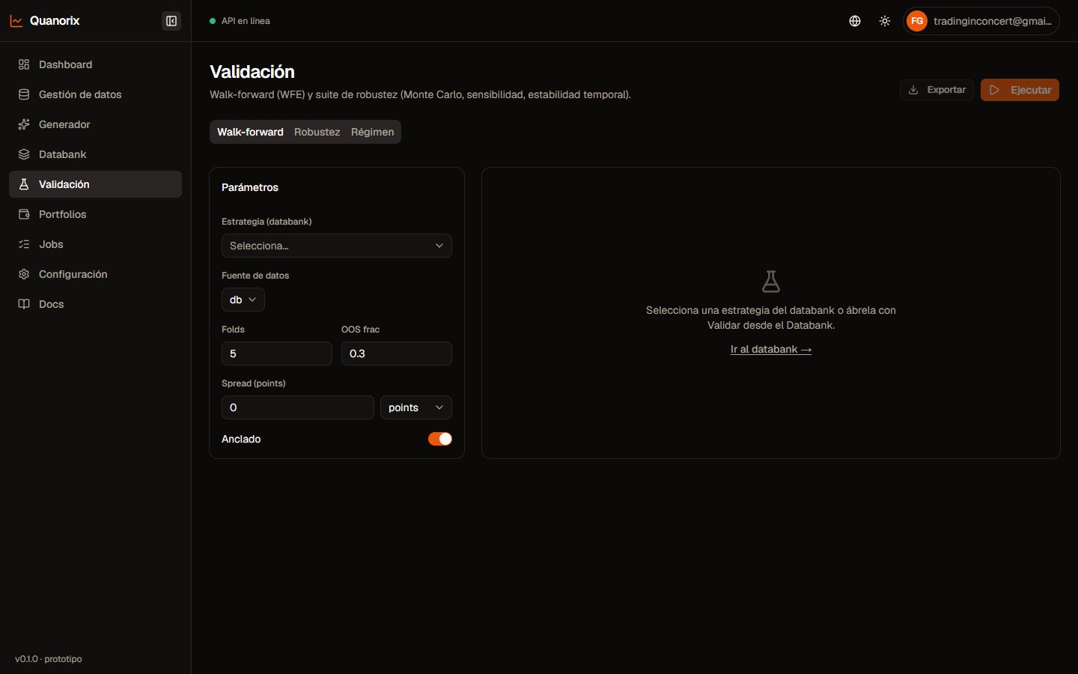
Task: Click the Gestión de datos database icon
Action: pos(24,94)
